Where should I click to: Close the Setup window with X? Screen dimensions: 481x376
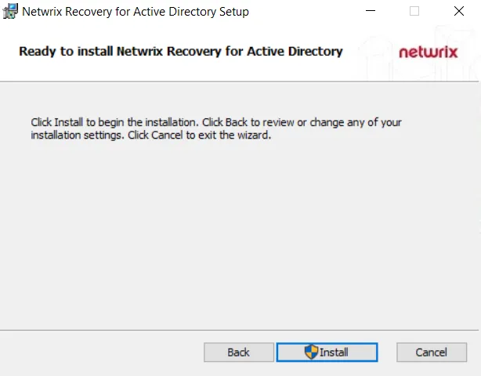tap(459, 11)
